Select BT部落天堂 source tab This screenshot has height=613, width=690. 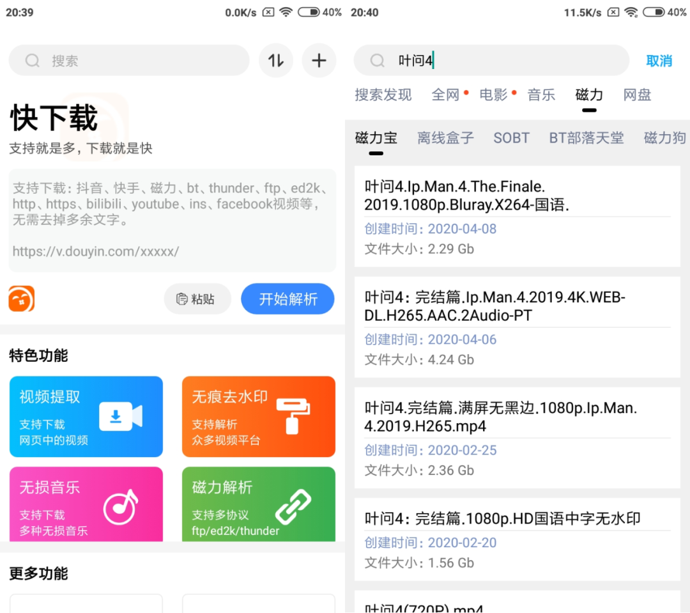[586, 138]
